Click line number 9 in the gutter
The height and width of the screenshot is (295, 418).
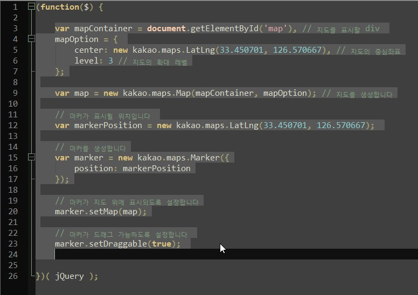click(15, 93)
